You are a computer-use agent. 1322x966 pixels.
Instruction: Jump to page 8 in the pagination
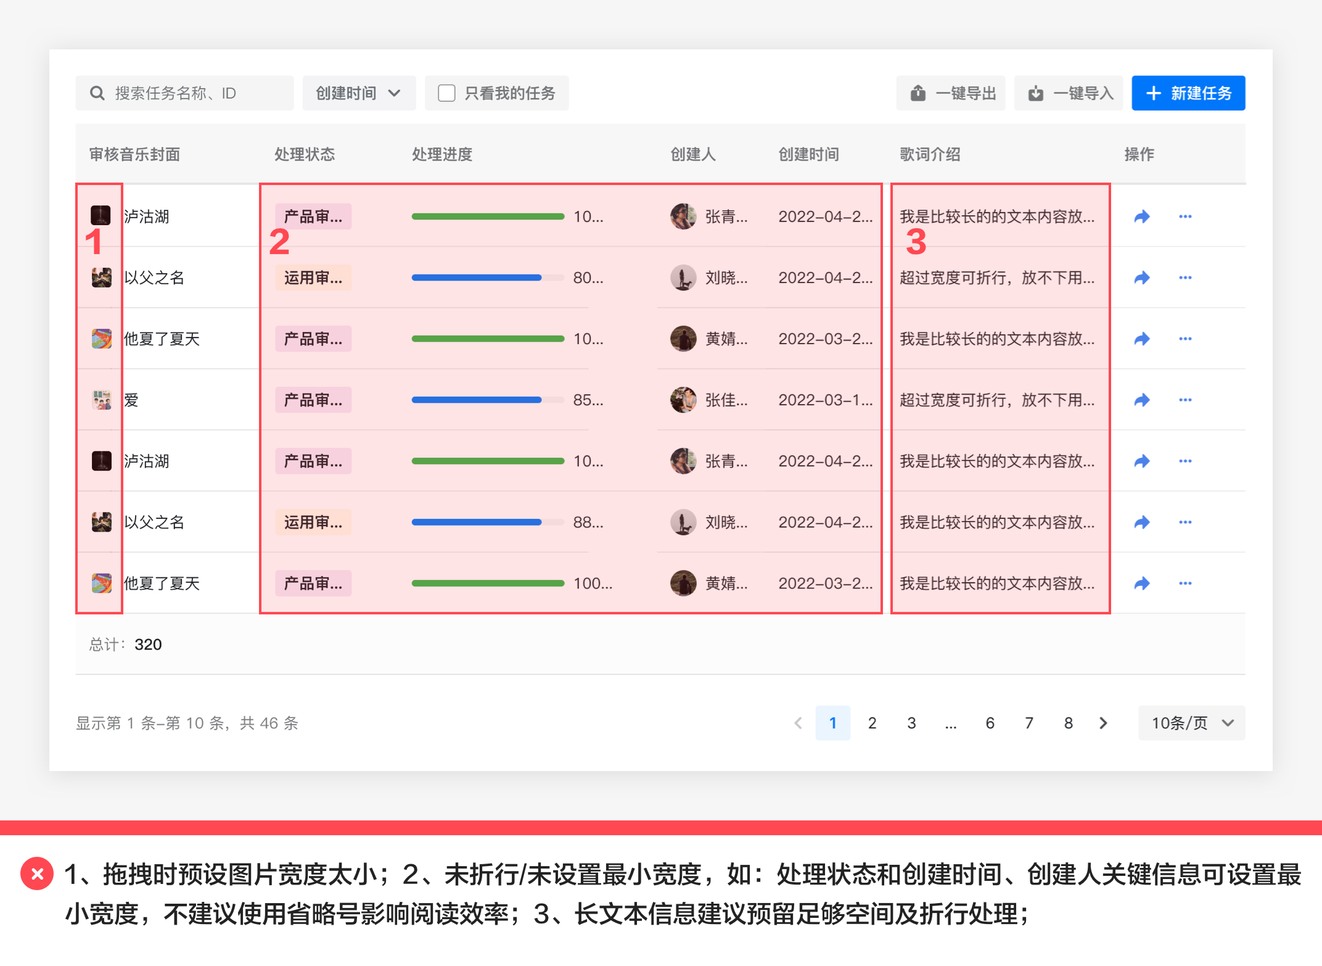[x=1068, y=722]
